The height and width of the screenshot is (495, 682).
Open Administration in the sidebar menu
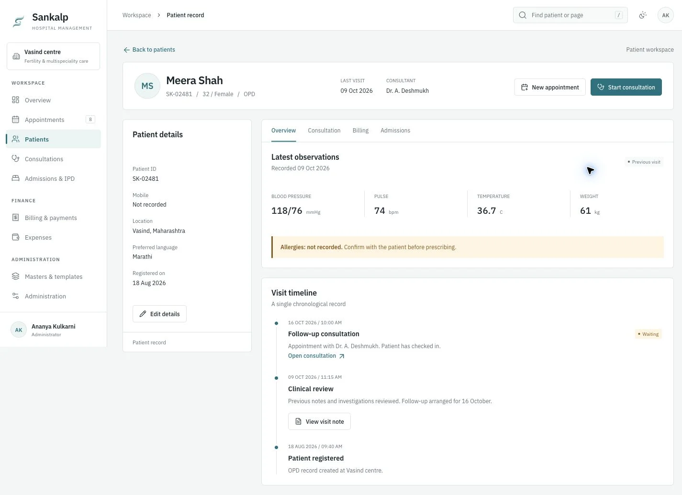pos(53,296)
